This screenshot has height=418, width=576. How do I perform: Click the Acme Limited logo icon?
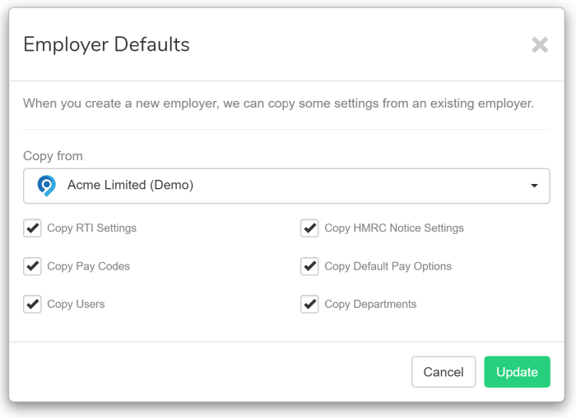coord(46,186)
